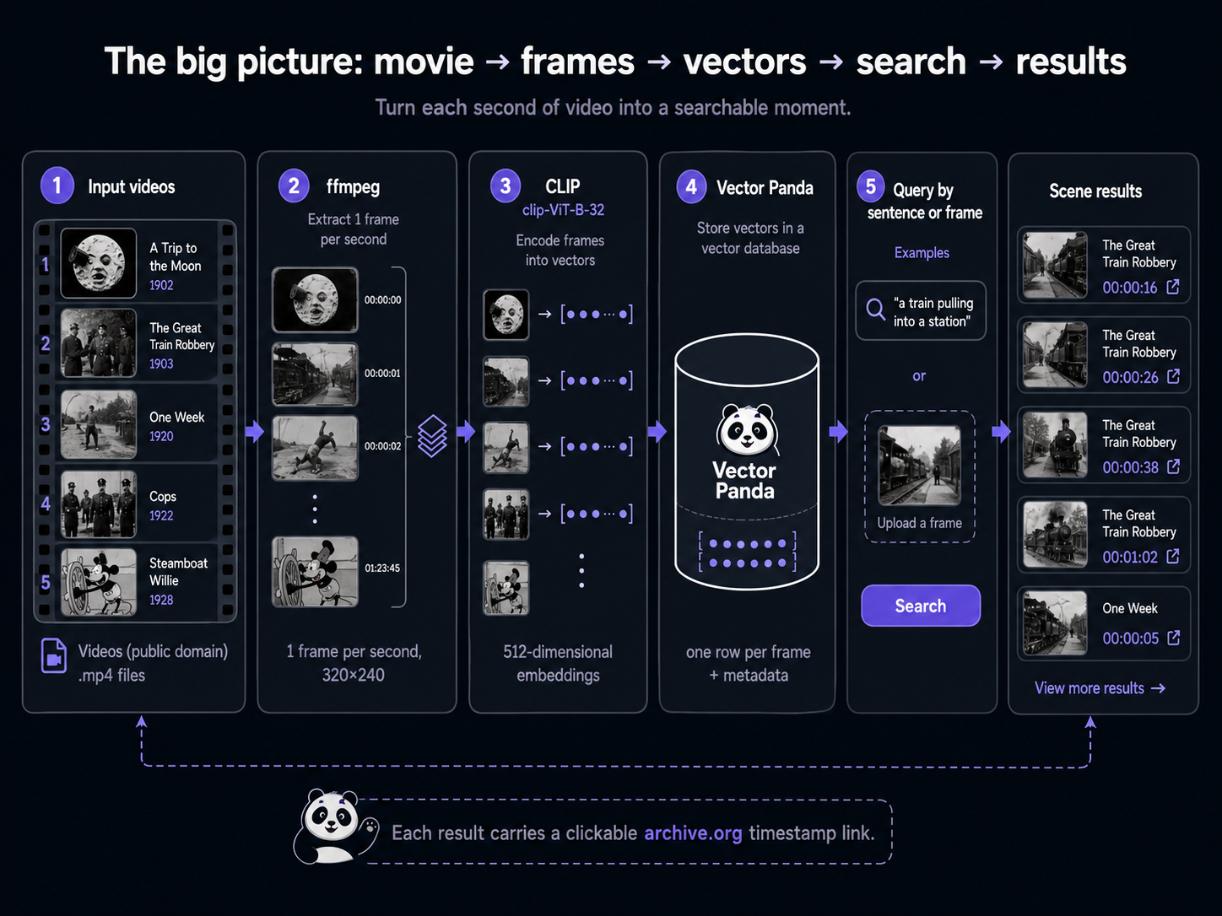Open the One Week result thumbnail
The image size is (1222, 916).
coord(1055,623)
